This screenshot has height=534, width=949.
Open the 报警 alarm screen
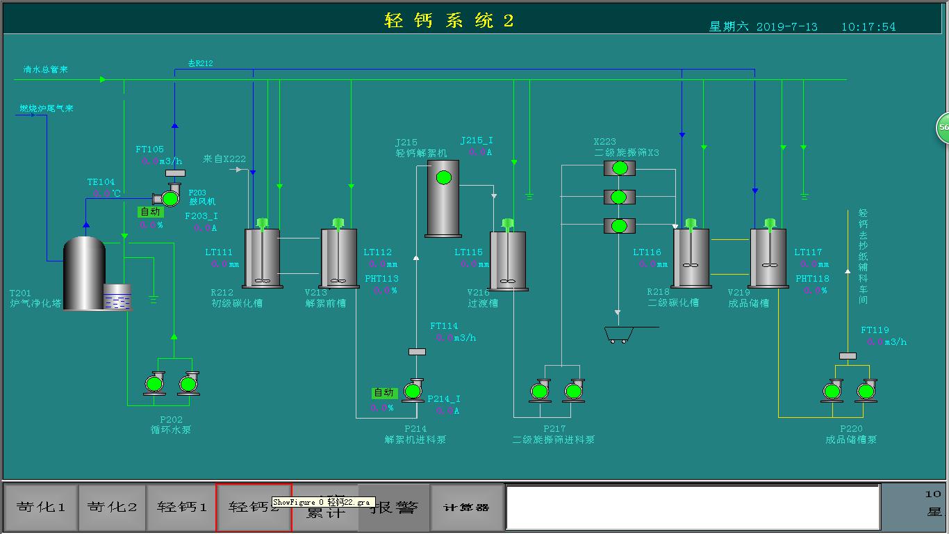pos(394,508)
